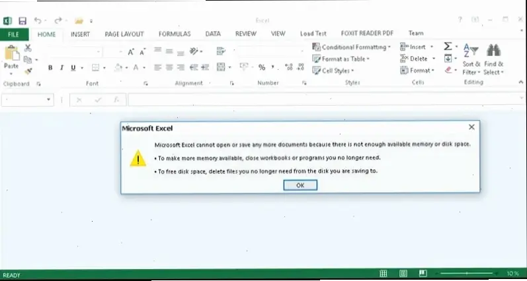527x281 pixels.
Task: Toggle Bold formatting
Action: coord(50,68)
